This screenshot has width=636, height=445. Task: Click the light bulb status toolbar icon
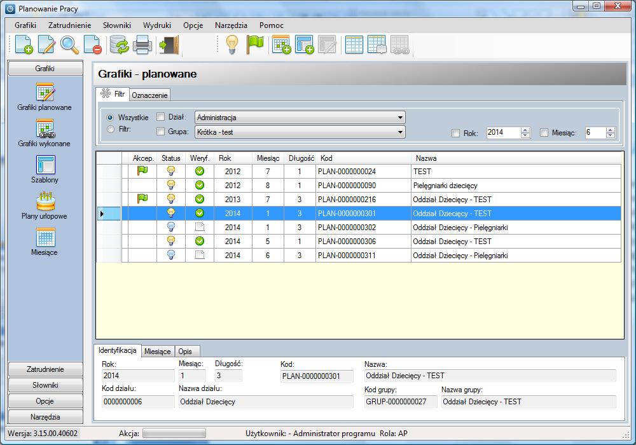pyautogui.click(x=232, y=44)
